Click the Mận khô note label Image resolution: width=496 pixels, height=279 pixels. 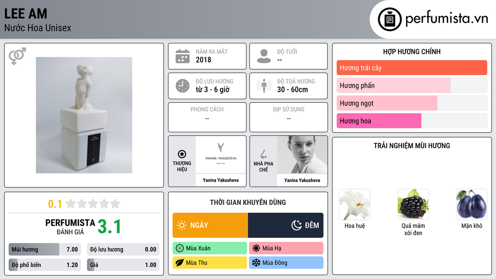(x=472, y=226)
